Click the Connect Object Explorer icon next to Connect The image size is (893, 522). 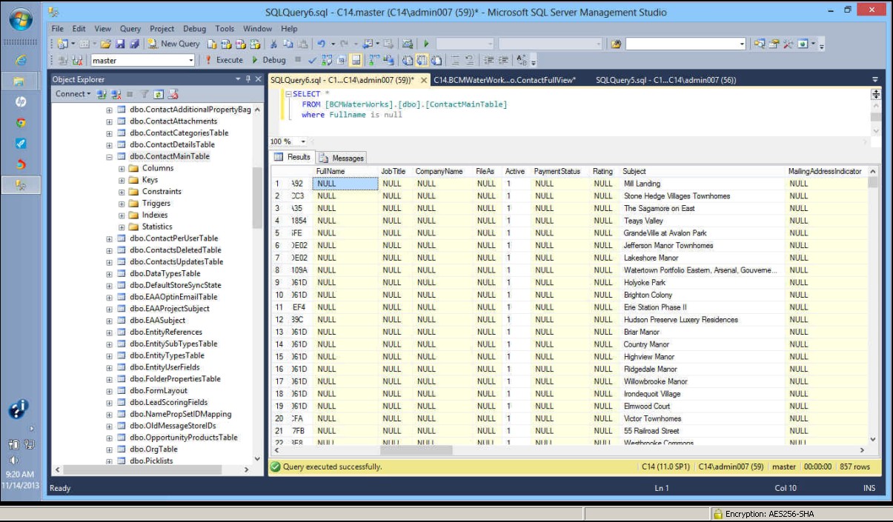click(x=103, y=94)
